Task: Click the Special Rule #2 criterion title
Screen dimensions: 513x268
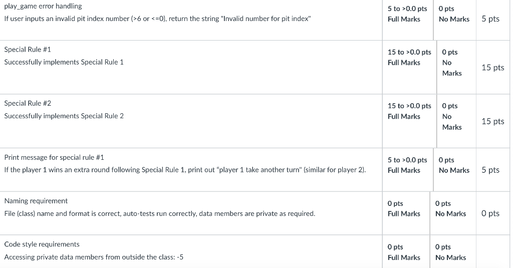Action: pos(28,103)
